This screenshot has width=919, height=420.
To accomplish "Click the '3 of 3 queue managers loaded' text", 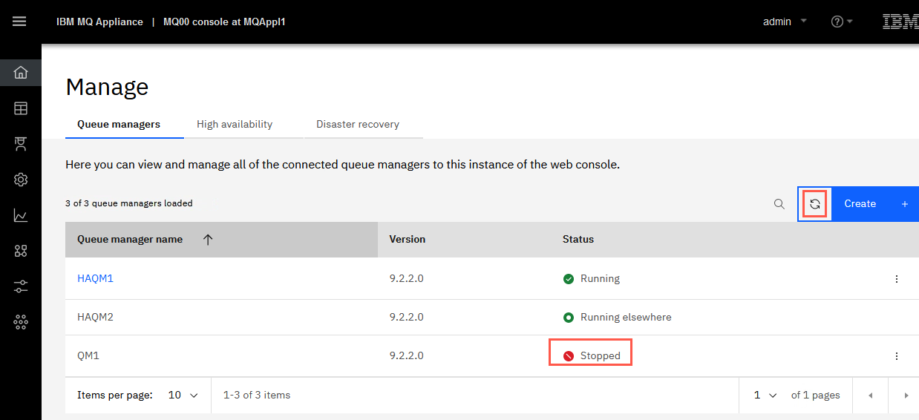I will click(x=129, y=203).
